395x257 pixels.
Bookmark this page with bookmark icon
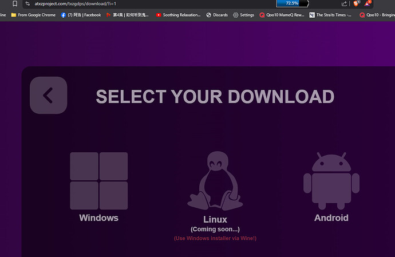pyautogui.click(x=15, y=3)
